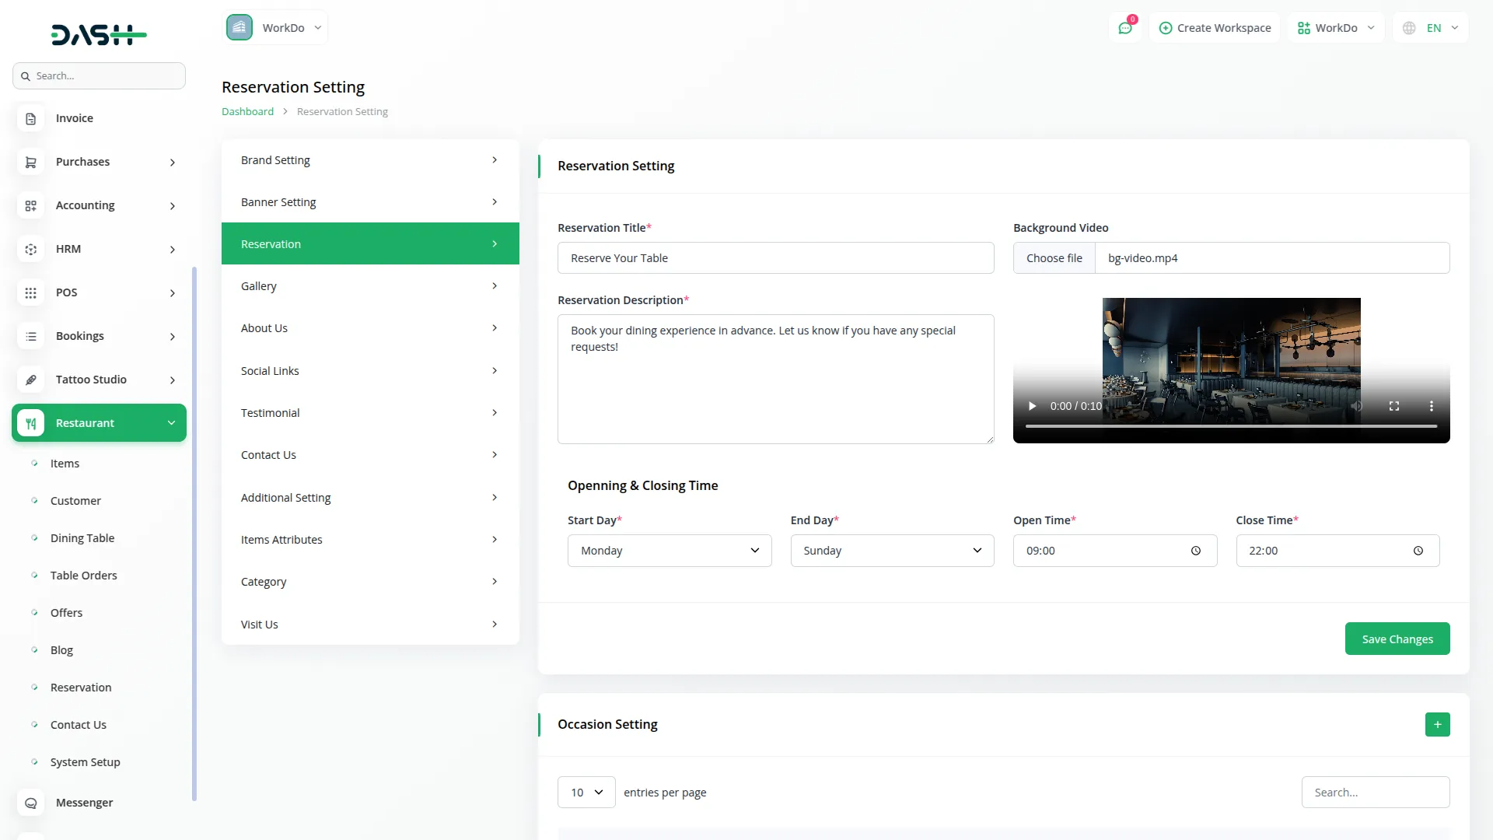
Task: Click Save Changes for reservation settings
Action: coord(1397,638)
